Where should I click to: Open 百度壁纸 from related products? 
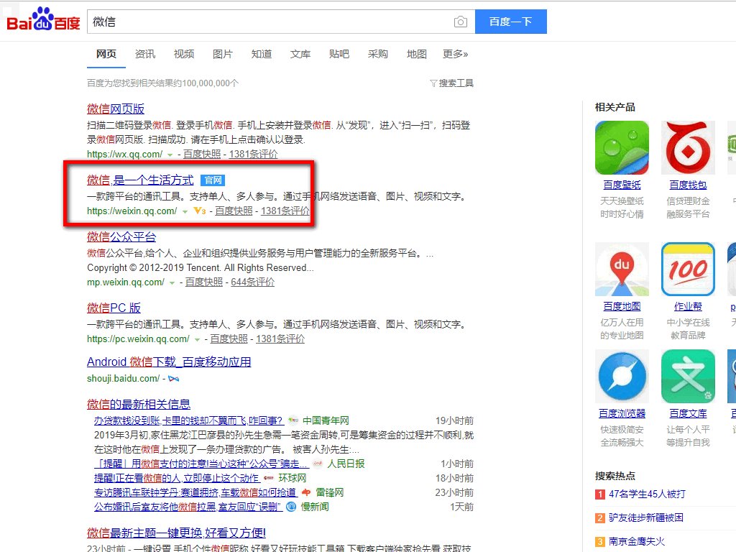pyautogui.click(x=621, y=185)
